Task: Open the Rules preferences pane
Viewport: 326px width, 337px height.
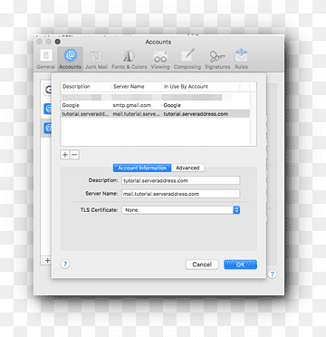Action: click(241, 60)
